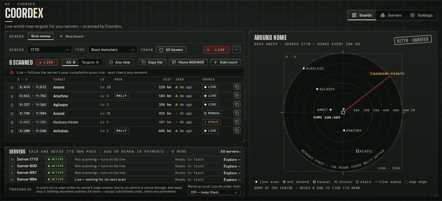442x201 pixels.
Task: Click the red LIVE badge beside 6 SCANNED
Action: [x=47, y=62]
